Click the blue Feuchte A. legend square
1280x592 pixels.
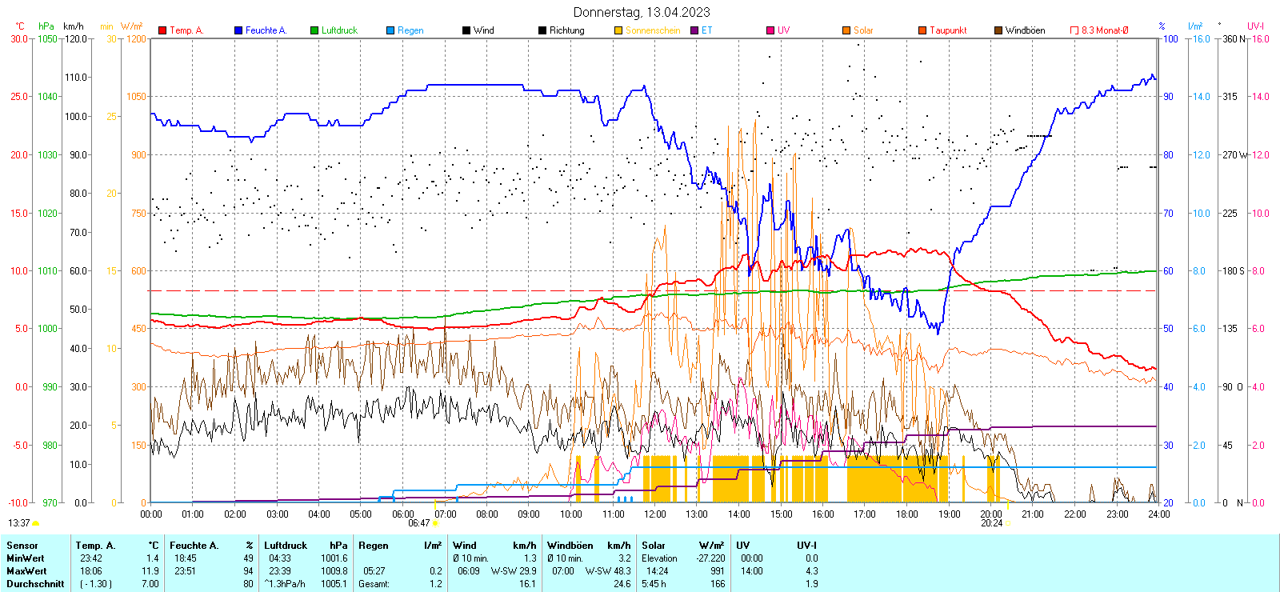pyautogui.click(x=238, y=30)
